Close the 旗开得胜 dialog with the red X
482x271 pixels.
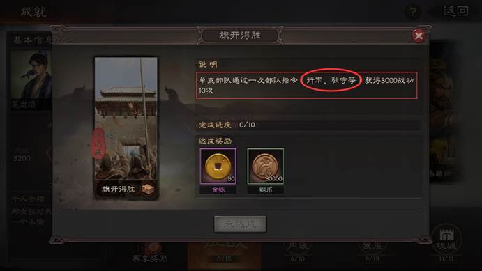point(419,36)
